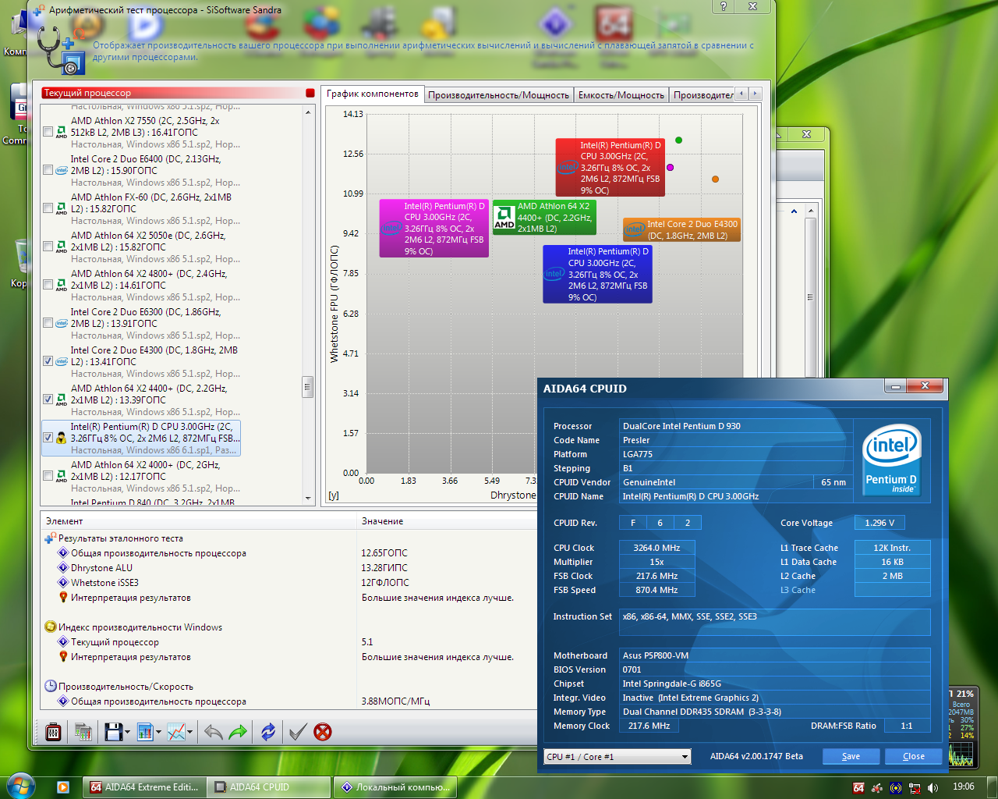This screenshot has width=998, height=799.
Task: Click the AIDA64 CPUID taskbar button
Action: tap(270, 787)
